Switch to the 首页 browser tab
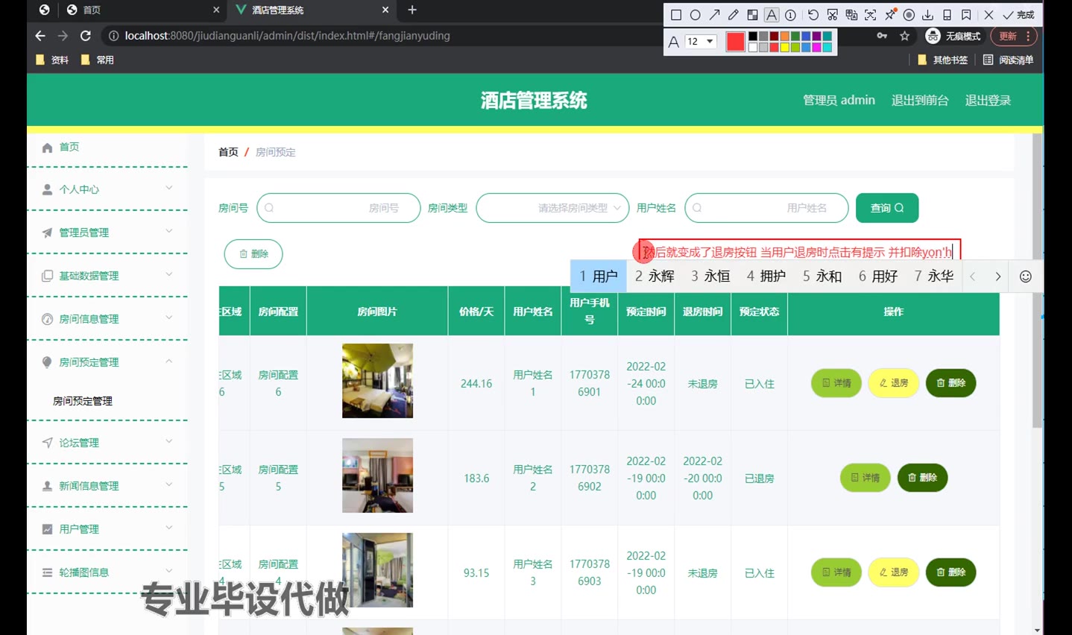This screenshot has height=635, width=1072. point(142,10)
